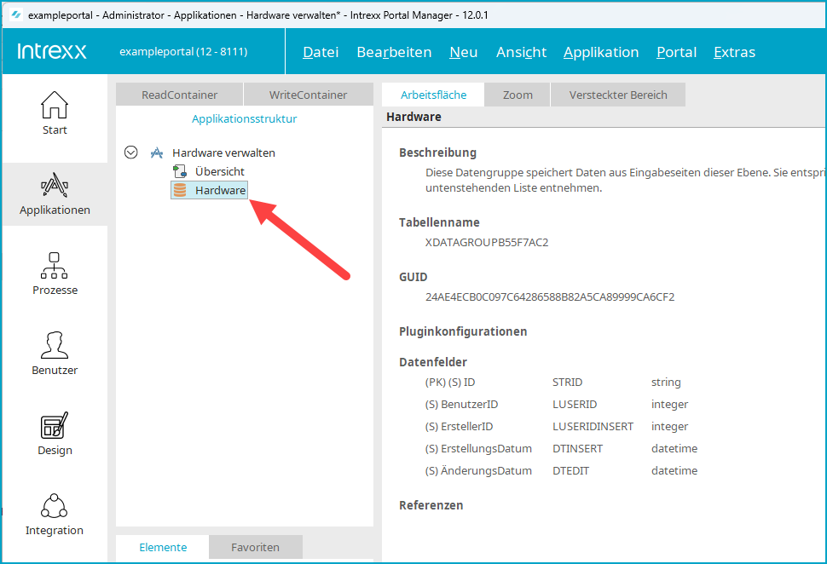Image resolution: width=827 pixels, height=564 pixels.
Task: Click the (S) BenutzerID data field
Action: point(461,405)
